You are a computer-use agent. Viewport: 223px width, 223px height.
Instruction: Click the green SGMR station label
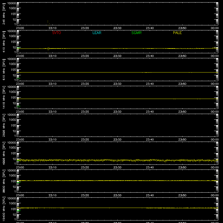136,33
